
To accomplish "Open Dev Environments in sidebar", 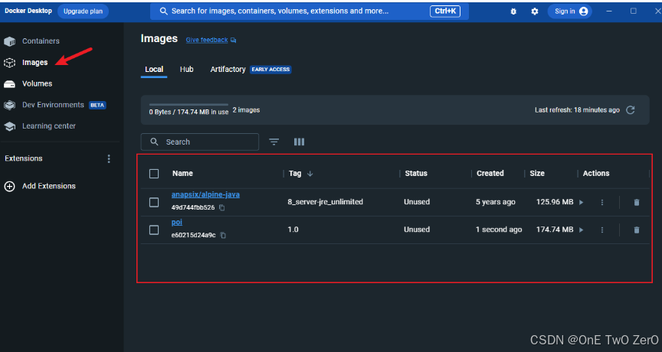I will (x=54, y=105).
